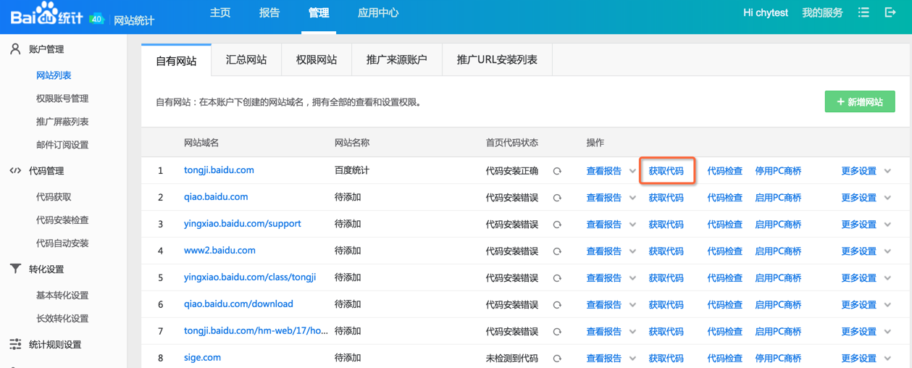Screen dimensions: 912x368
Task: Refresh code status for www2.baidu.com
Action: pyautogui.click(x=557, y=251)
